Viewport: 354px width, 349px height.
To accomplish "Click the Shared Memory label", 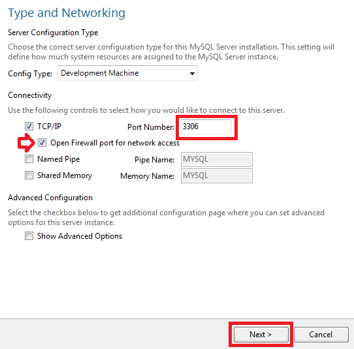I will 65,175.
